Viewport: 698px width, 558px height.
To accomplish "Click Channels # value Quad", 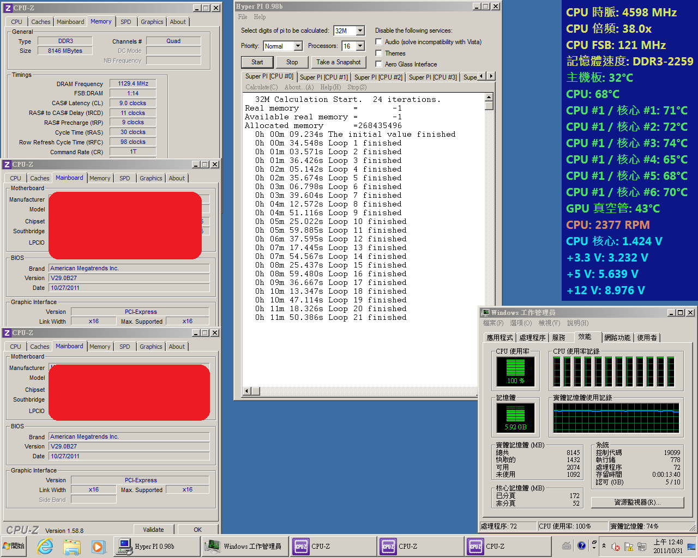I will pyautogui.click(x=173, y=41).
